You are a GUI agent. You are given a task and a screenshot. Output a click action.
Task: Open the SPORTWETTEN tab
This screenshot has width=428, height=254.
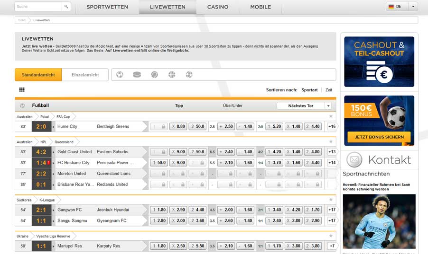coord(107,7)
